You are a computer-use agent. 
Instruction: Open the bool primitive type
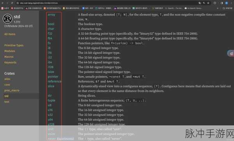51,24
